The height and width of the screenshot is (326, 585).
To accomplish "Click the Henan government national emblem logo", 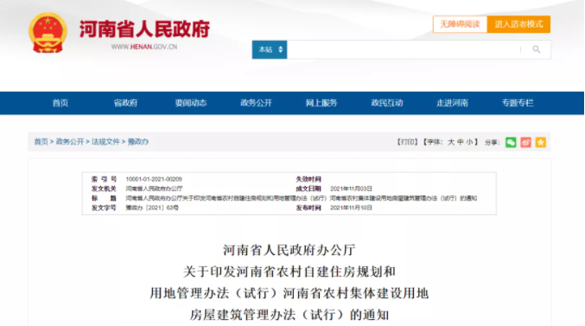I will coord(48,33).
